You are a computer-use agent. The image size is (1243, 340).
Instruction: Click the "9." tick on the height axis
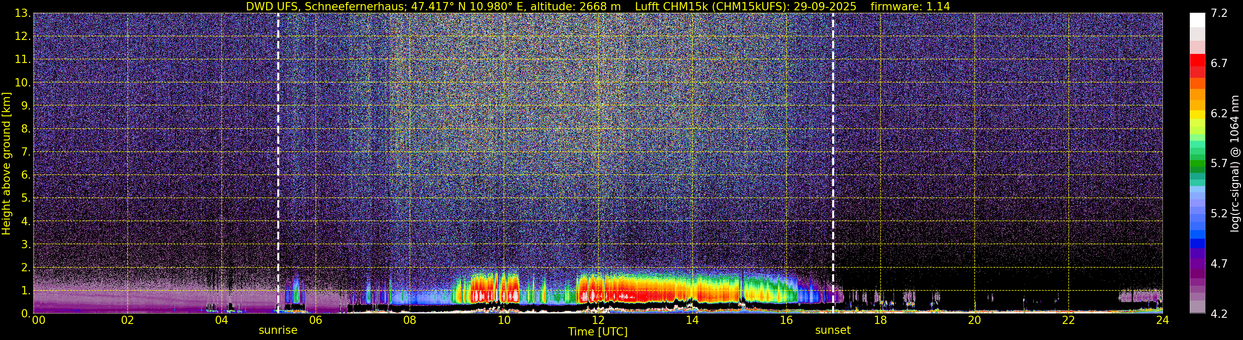[26, 106]
